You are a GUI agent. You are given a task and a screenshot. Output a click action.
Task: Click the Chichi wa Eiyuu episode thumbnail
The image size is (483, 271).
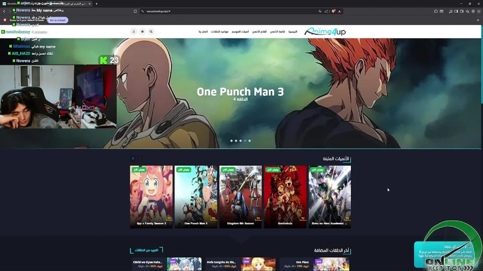click(x=184, y=264)
